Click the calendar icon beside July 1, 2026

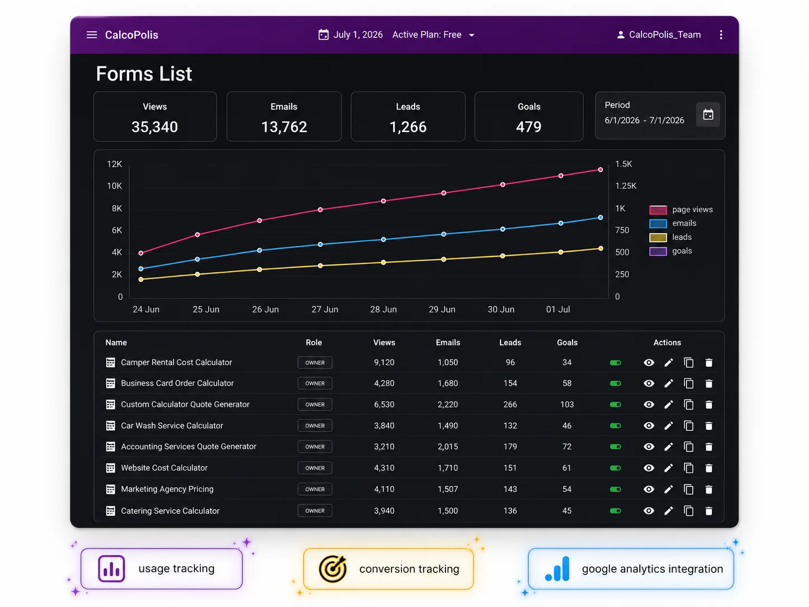point(323,35)
